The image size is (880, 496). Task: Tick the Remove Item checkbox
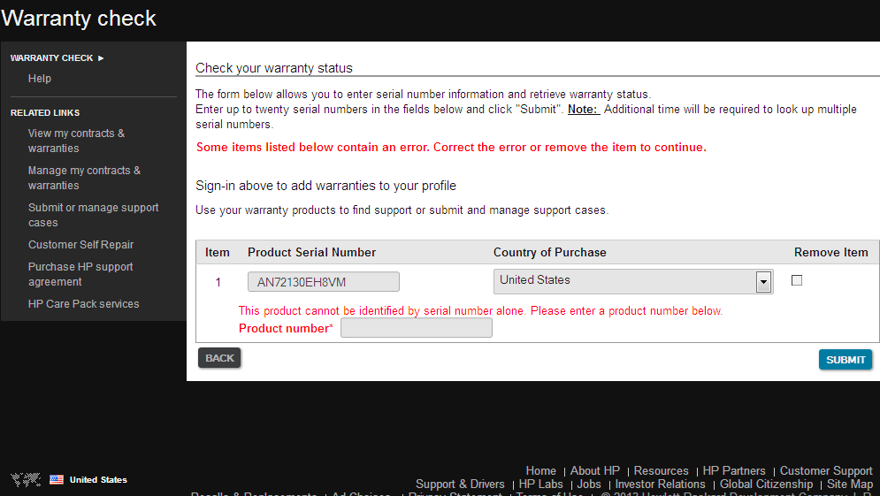pyautogui.click(x=797, y=280)
